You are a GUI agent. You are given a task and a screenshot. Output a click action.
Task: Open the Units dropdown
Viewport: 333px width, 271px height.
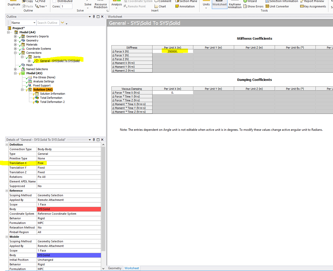coord(206,8)
